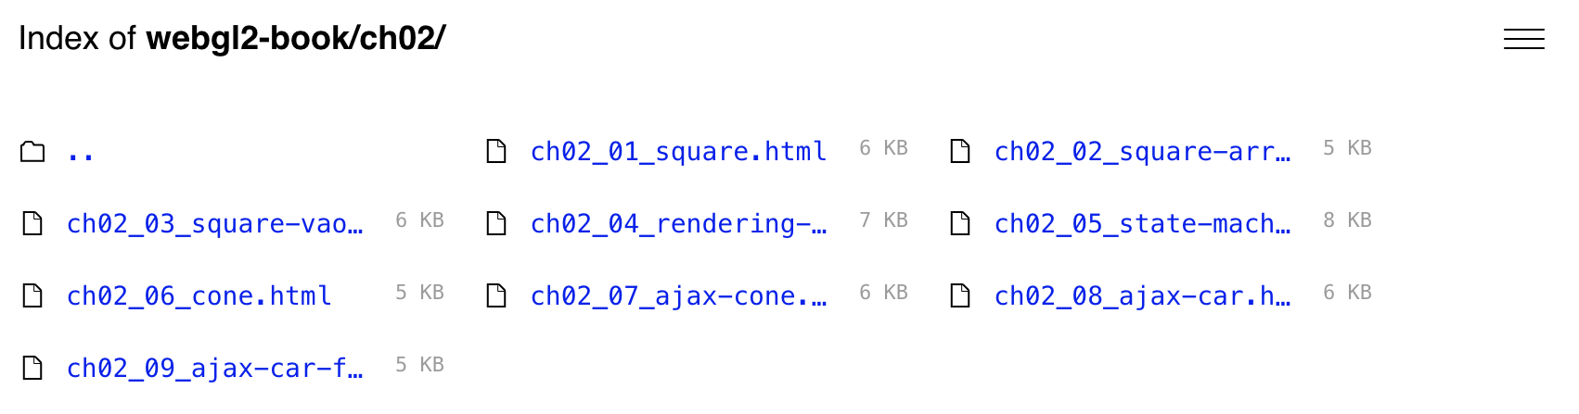Click file icon beside ch02_09_ajax-car-f… entry
Screen dimensions: 1579x414
(x=32, y=368)
